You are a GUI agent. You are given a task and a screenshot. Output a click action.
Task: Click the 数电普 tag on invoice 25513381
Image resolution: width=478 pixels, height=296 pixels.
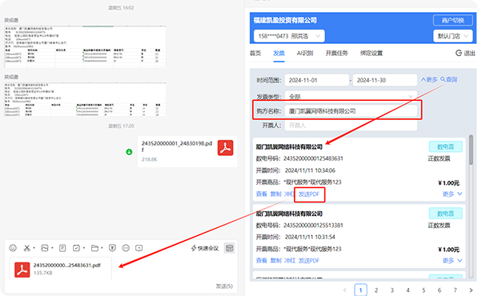click(x=445, y=214)
